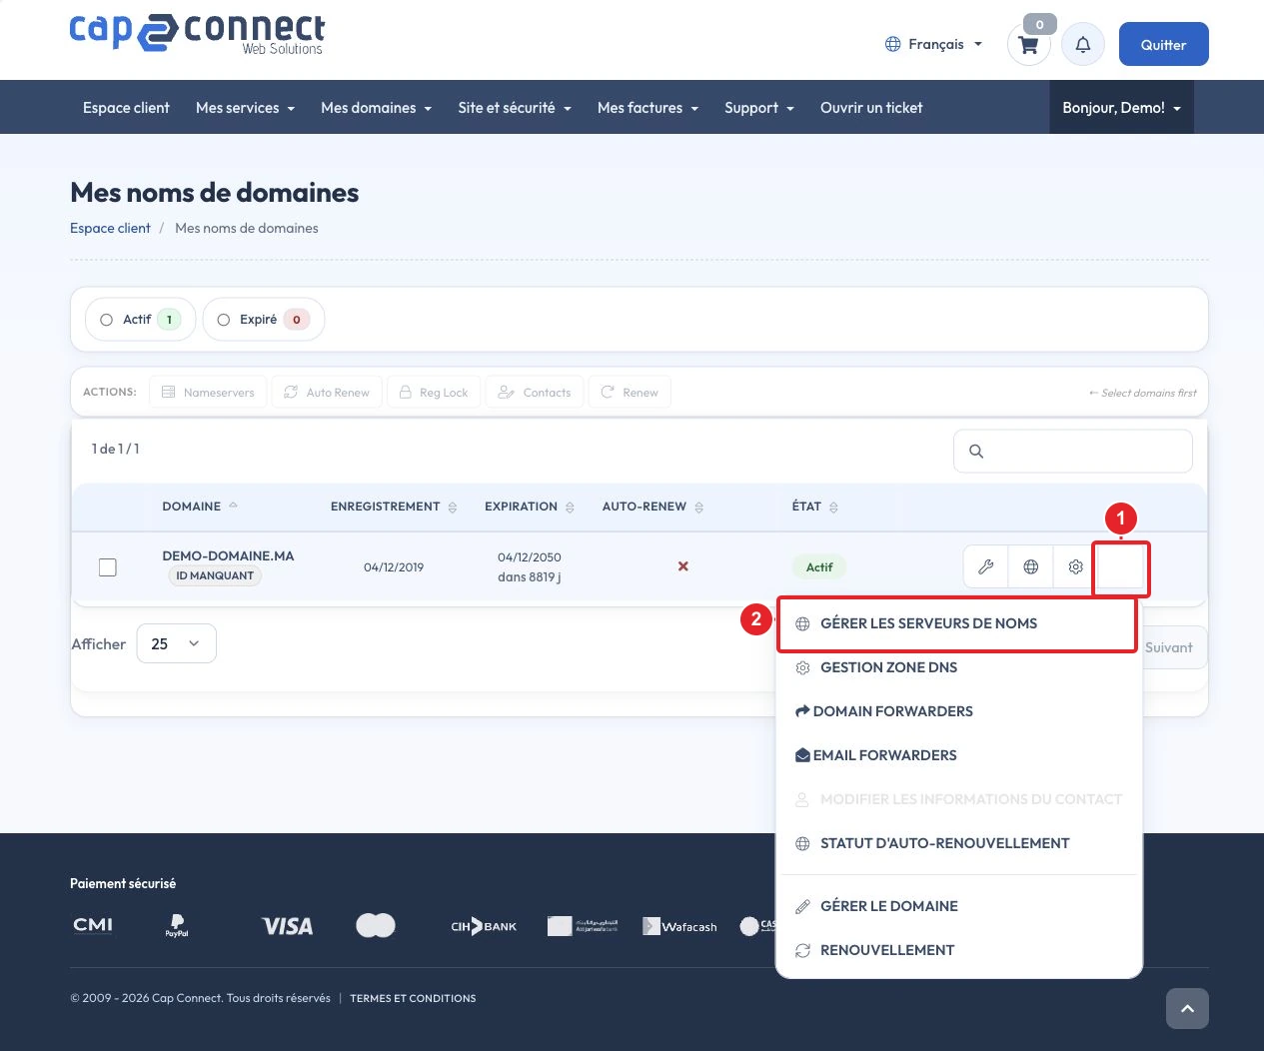1264x1051 pixels.
Task: Tick the checkbox for DEMO-DOMAINE.MA
Action: click(108, 567)
